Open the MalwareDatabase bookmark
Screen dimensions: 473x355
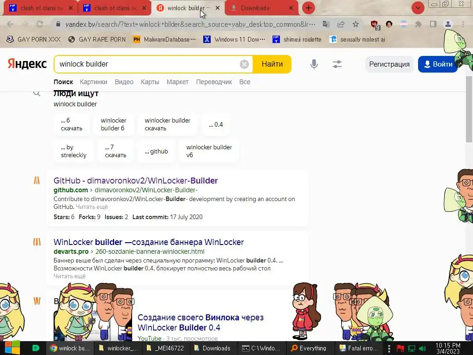tap(164, 39)
